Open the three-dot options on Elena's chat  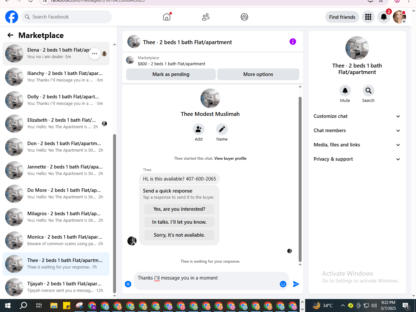click(95, 54)
